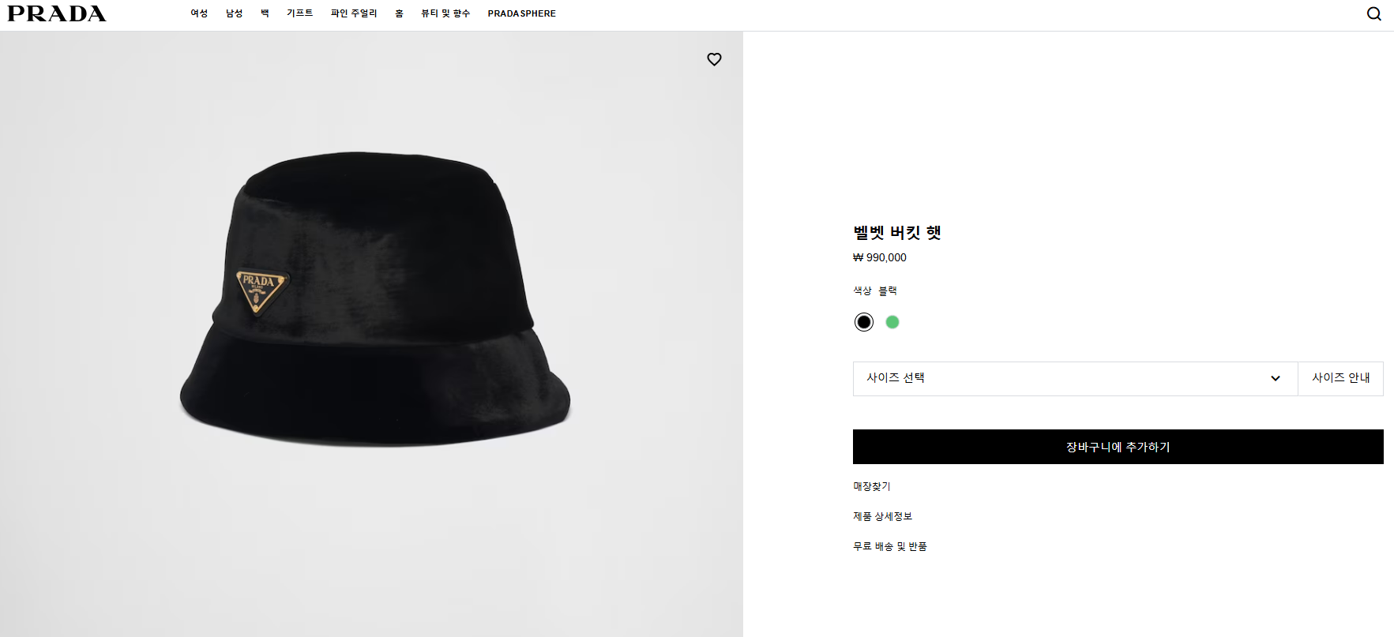
Task: Open the 사이즈 안내 size guide
Action: pyautogui.click(x=1340, y=378)
